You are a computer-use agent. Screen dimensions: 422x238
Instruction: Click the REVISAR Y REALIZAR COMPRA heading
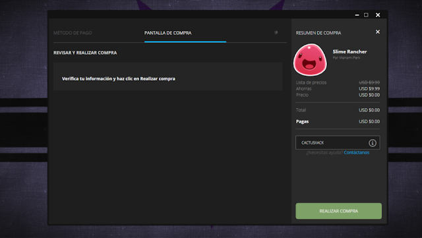click(x=85, y=53)
